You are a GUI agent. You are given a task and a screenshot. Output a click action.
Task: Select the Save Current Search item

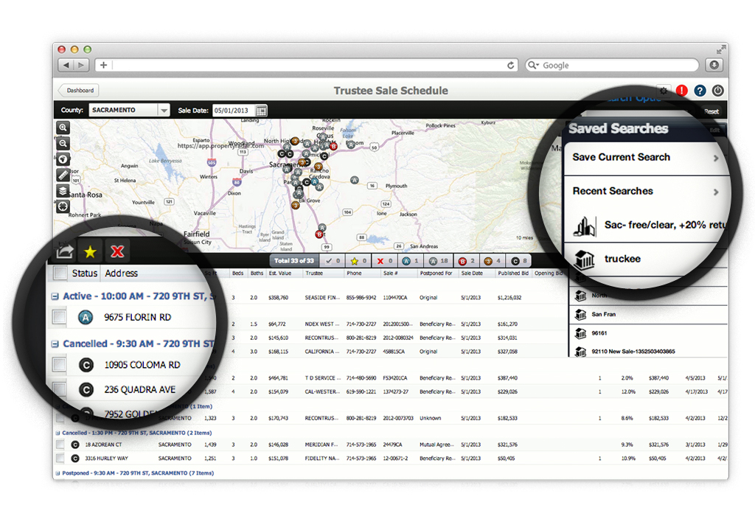click(x=622, y=157)
